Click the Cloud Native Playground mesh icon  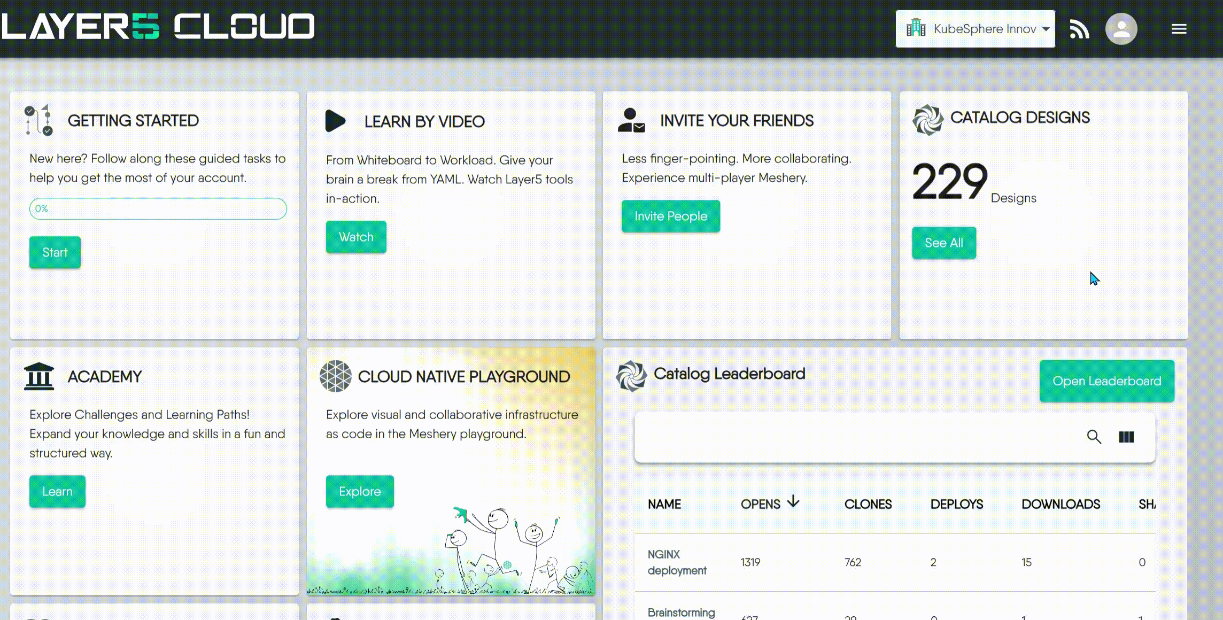[335, 376]
